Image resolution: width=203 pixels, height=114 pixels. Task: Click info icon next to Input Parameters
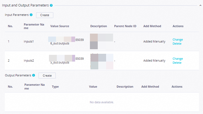31,15
